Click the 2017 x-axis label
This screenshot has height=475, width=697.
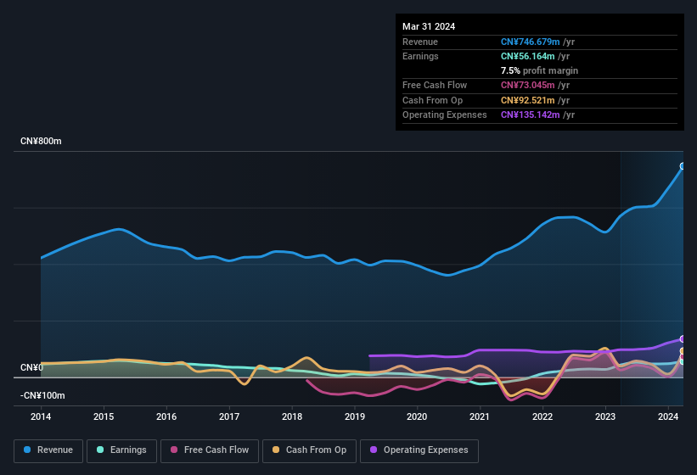pos(229,416)
